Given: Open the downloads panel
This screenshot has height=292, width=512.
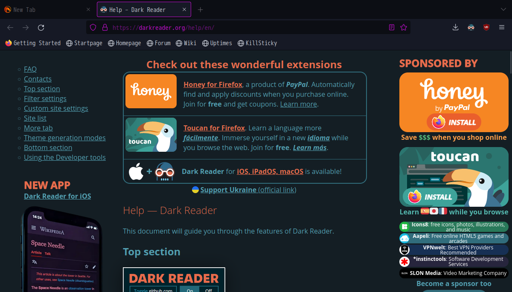Looking at the screenshot, I should [455, 27].
